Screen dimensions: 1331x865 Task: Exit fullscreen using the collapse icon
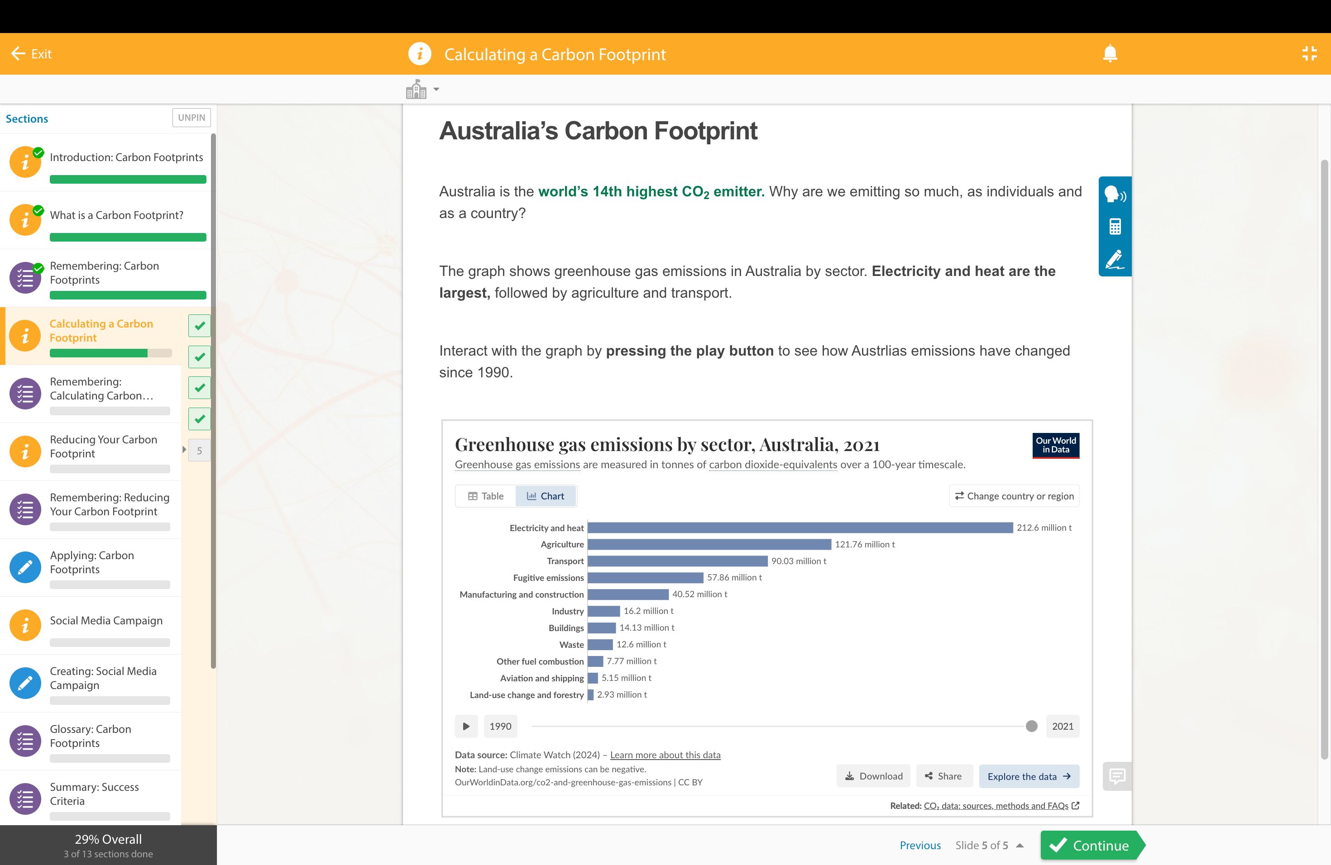pyautogui.click(x=1309, y=54)
